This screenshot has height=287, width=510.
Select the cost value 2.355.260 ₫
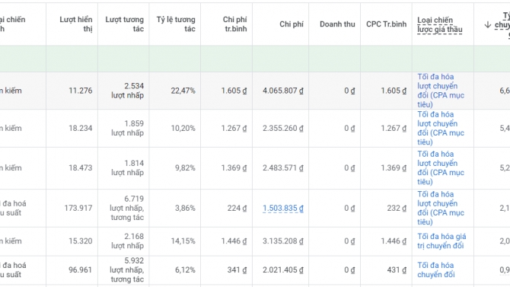[283, 128]
